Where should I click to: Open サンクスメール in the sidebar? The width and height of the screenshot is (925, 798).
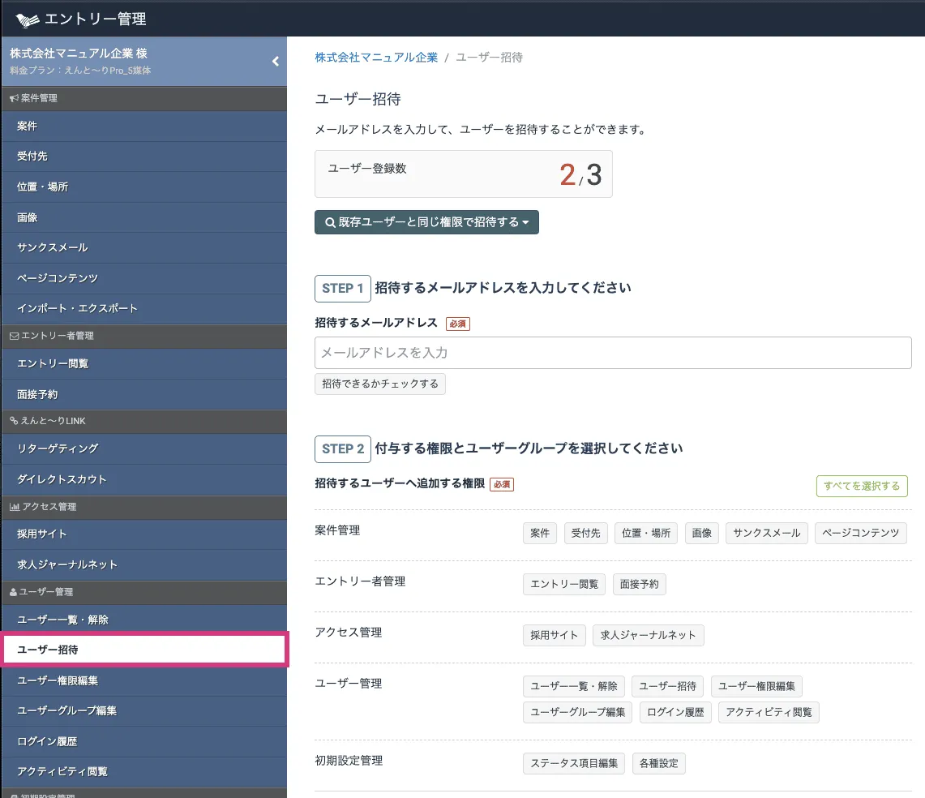click(x=52, y=247)
